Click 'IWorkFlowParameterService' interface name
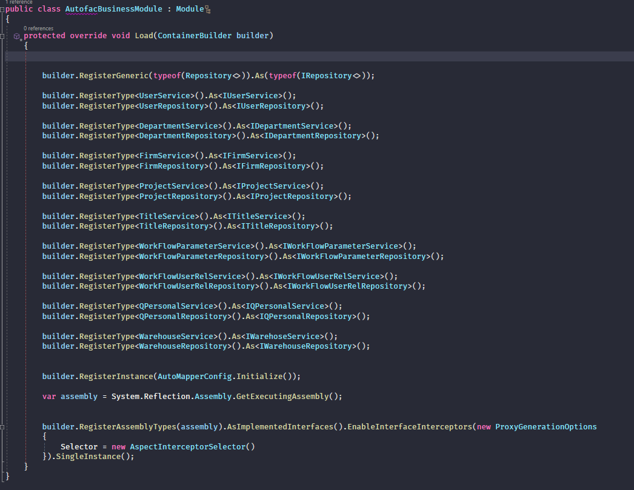Screen dimensions: 634x490 [341, 246]
